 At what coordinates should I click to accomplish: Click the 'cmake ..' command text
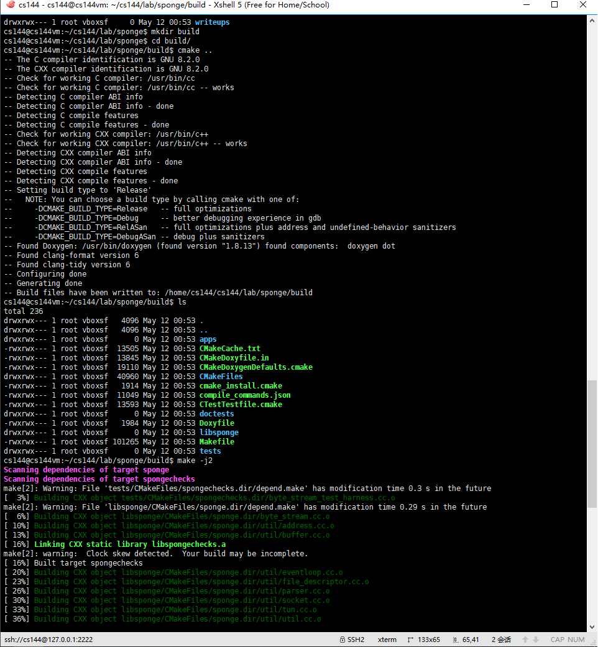195,50
